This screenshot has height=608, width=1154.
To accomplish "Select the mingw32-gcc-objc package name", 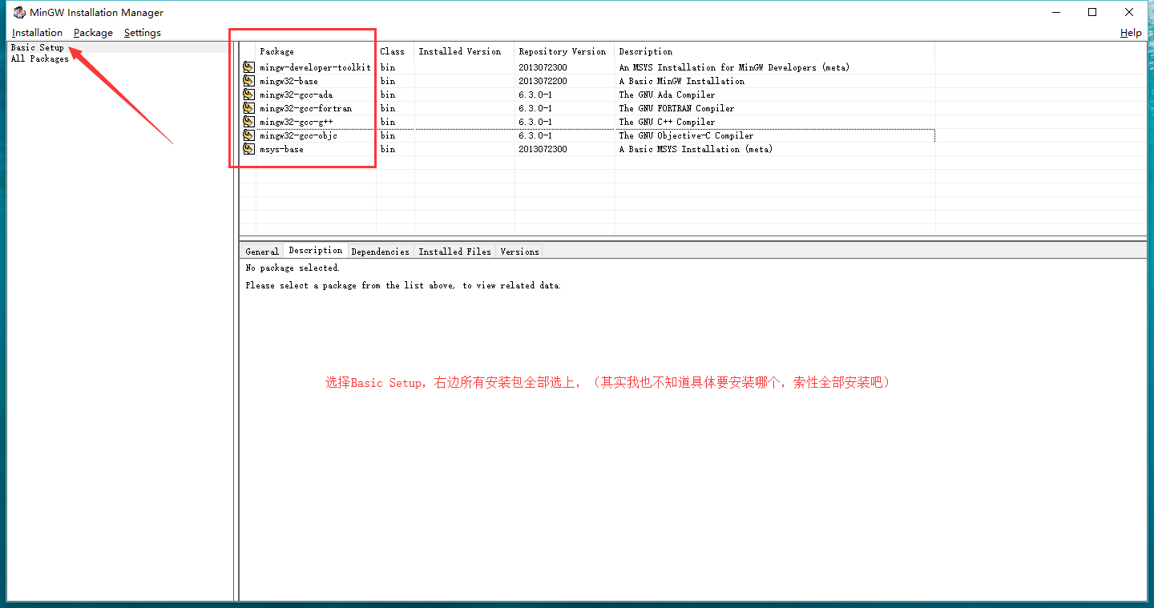I will pos(298,135).
